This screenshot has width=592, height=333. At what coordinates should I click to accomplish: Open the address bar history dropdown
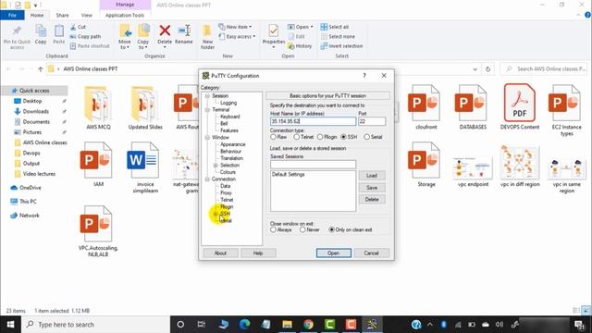coord(475,69)
